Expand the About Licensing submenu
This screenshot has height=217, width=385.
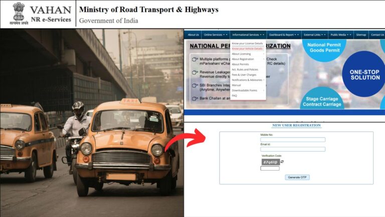[x=248, y=54]
